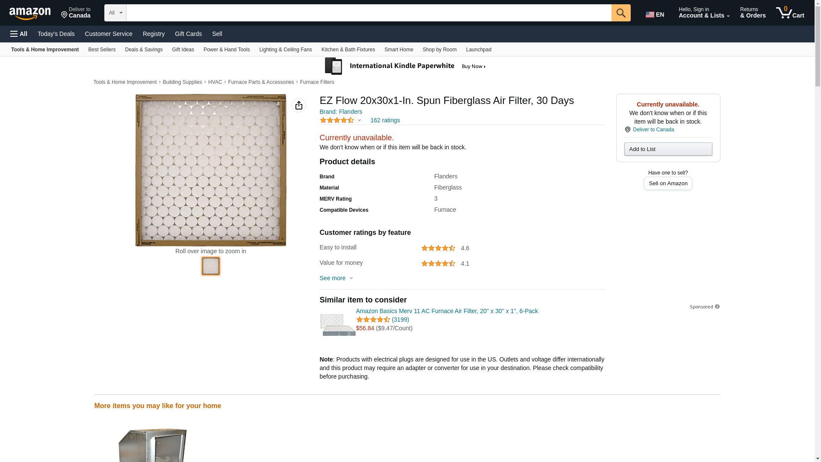Open the shopping cart icon
The width and height of the screenshot is (821, 462).
789,13
